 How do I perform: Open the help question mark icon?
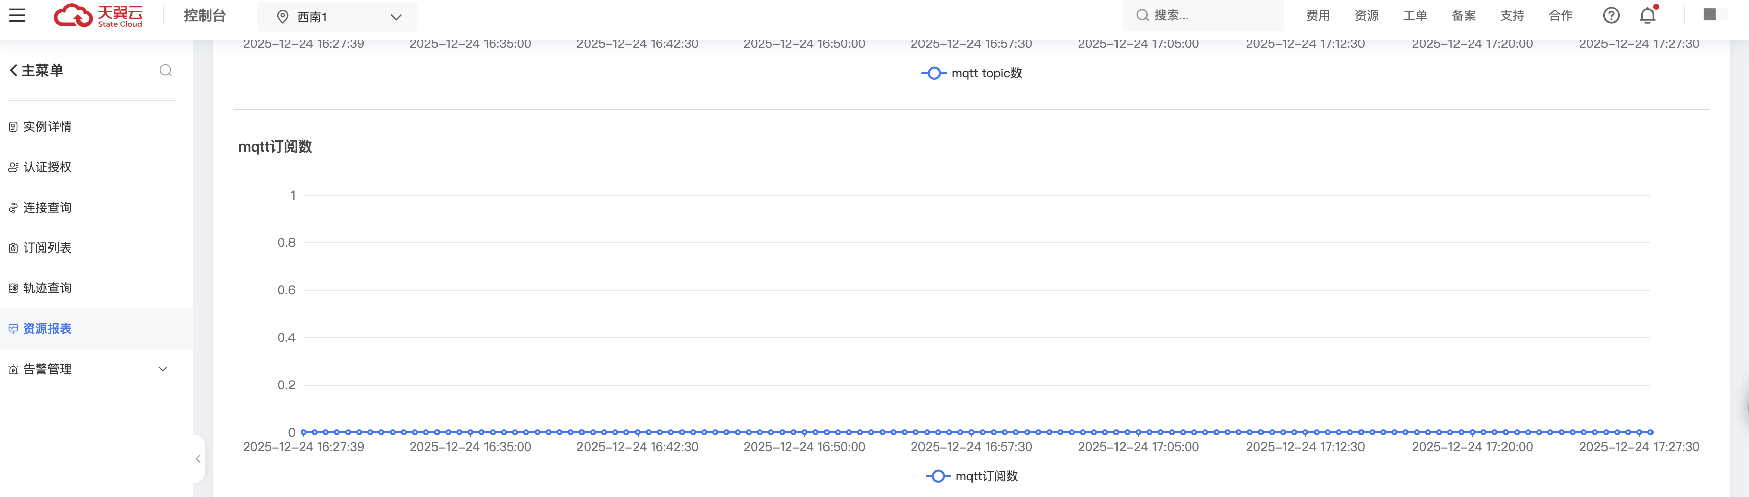pyautogui.click(x=1611, y=16)
